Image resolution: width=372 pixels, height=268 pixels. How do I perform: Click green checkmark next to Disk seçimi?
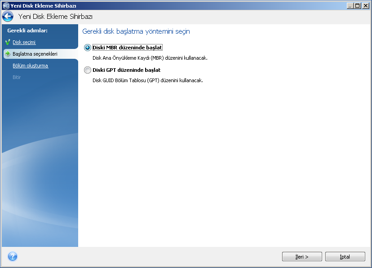click(8, 42)
